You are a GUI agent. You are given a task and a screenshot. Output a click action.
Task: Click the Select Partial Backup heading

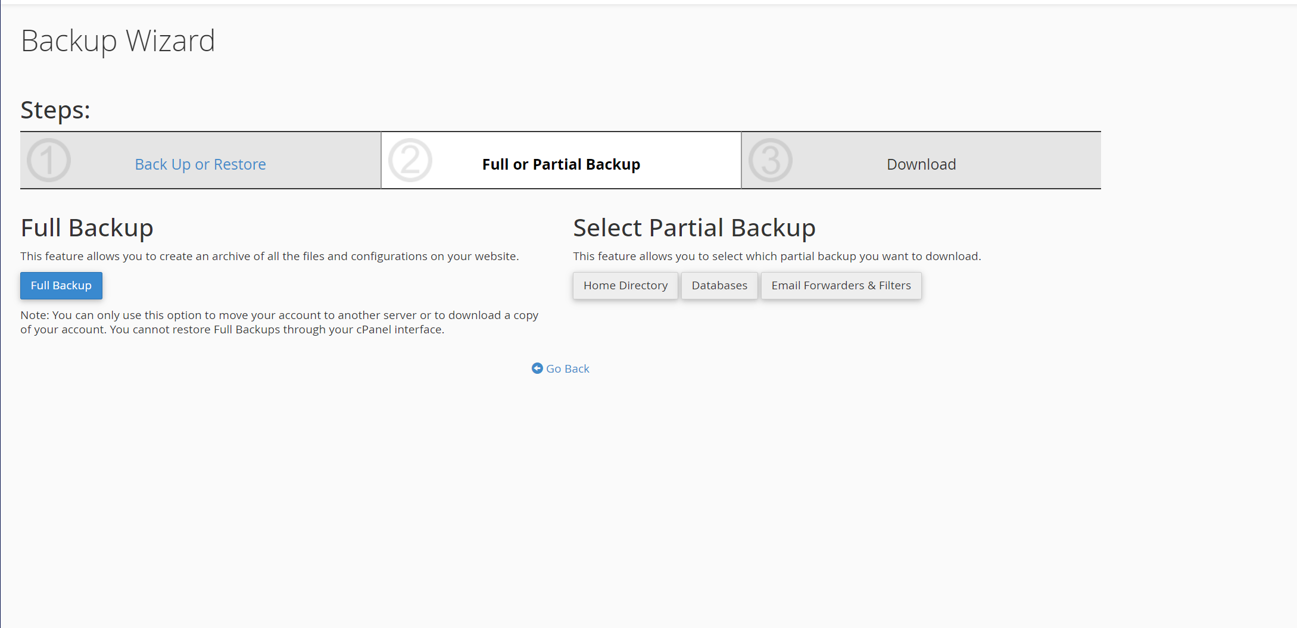click(x=694, y=228)
